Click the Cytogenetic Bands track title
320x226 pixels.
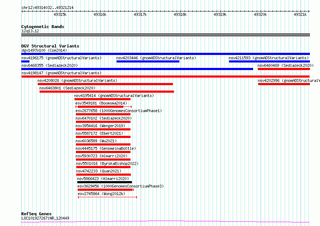43,27
